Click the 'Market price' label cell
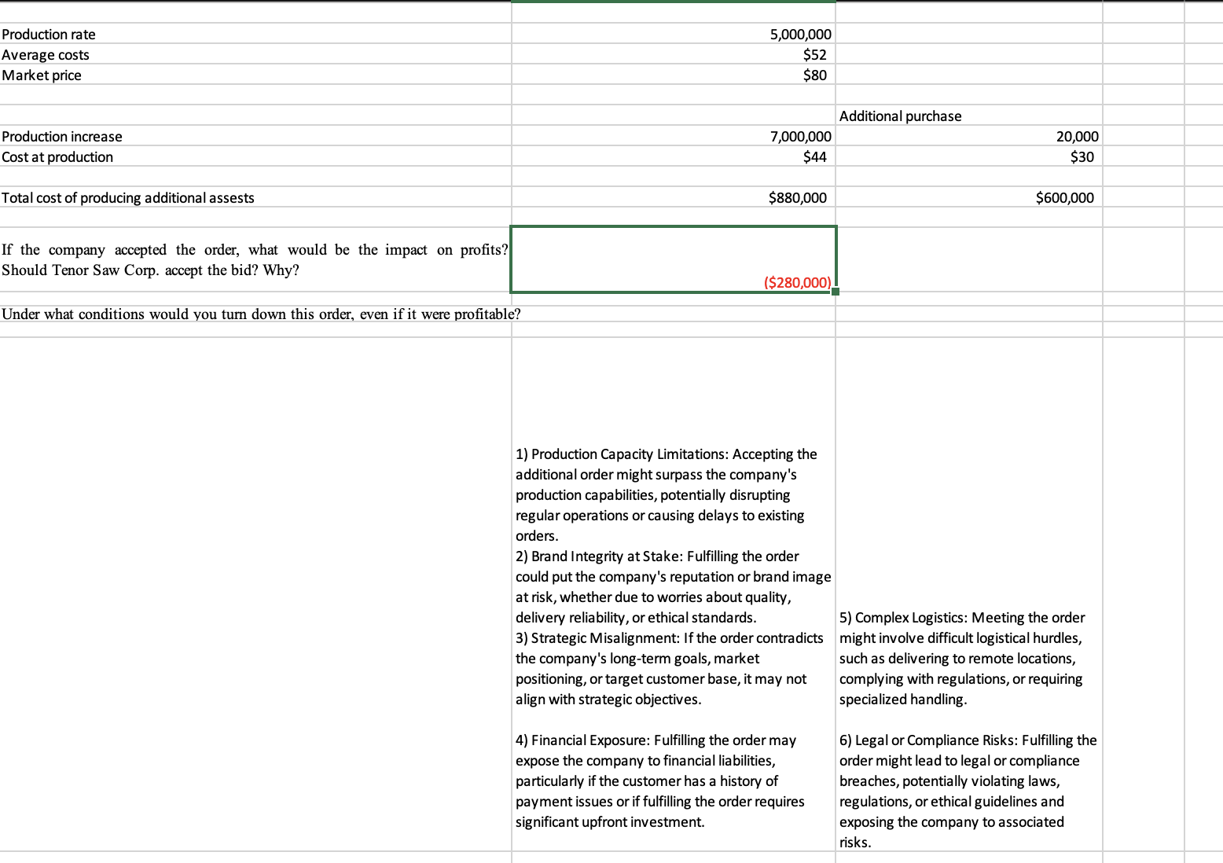Screen dimensions: 1223x863 [255, 75]
